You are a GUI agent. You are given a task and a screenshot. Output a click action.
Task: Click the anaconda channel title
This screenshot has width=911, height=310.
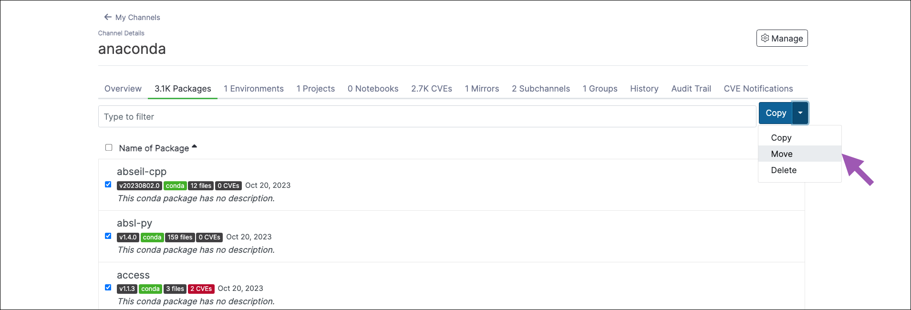point(132,49)
